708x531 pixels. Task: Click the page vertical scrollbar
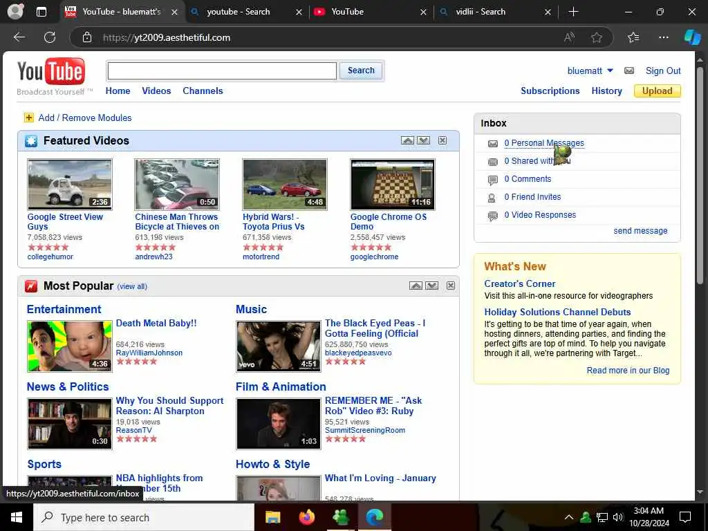click(700, 176)
